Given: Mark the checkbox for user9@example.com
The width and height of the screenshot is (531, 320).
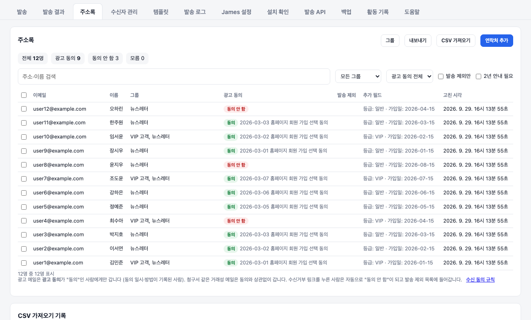Looking at the screenshot, I should [x=24, y=151].
